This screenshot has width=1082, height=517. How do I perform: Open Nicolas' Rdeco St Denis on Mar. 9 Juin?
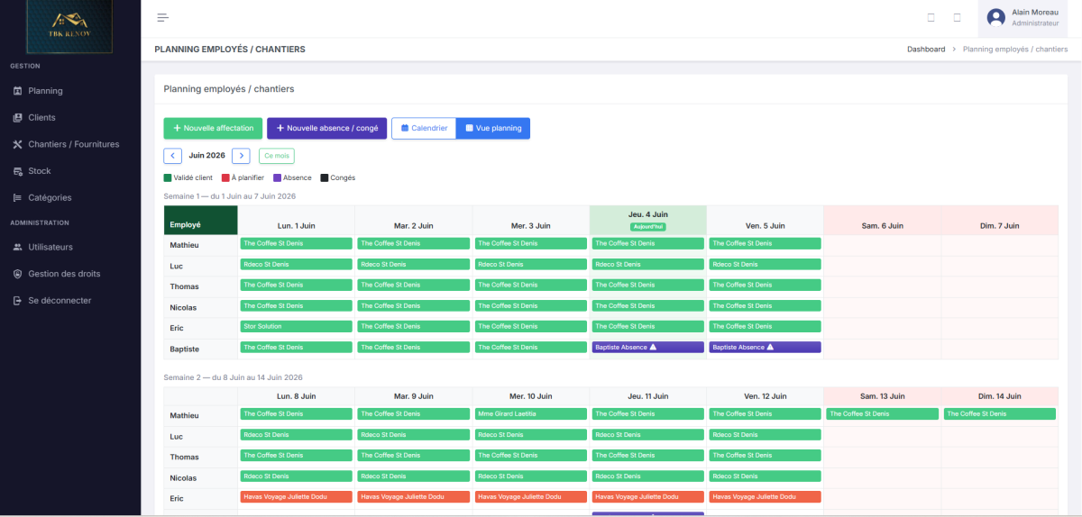(413, 476)
